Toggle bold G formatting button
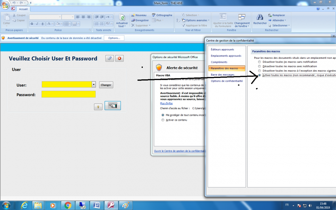336x210 pixels. point(32,24)
